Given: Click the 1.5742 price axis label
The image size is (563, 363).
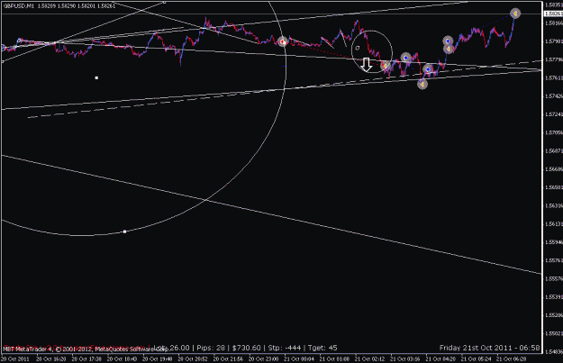Looking at the screenshot, I should (554, 95).
